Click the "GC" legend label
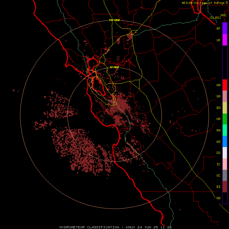This screenshot has width=229, height=229. coord(218,176)
